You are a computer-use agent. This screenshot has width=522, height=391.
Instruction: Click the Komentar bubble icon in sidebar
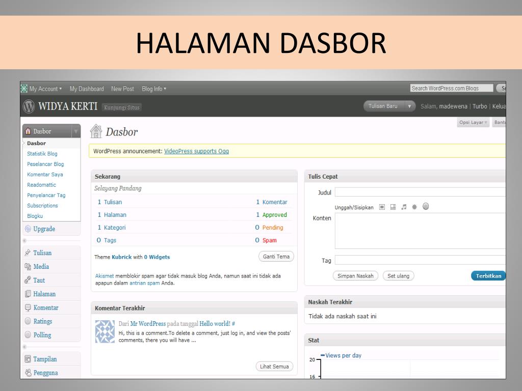click(x=28, y=308)
